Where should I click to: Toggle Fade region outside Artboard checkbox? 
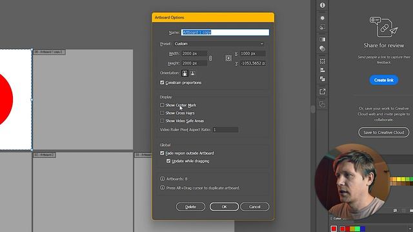(x=162, y=153)
